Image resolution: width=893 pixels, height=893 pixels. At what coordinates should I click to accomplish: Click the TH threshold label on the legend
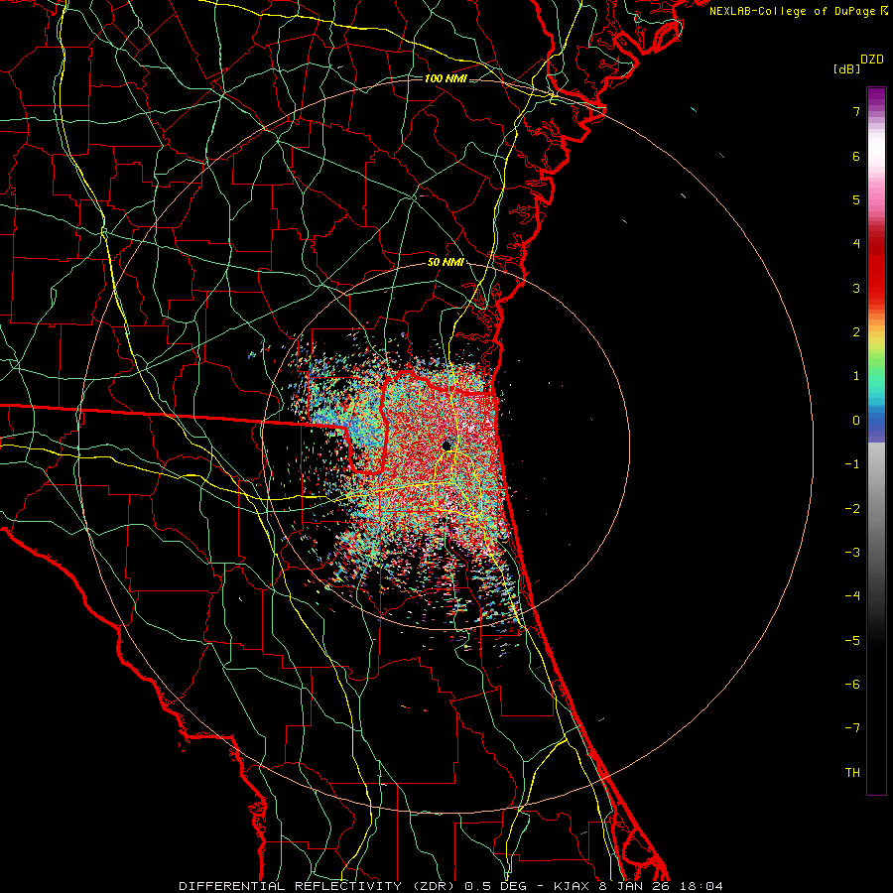(x=852, y=773)
